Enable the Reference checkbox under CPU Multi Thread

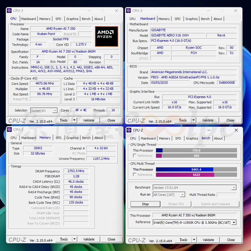coord(135,174)
